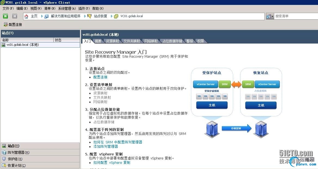The height and width of the screenshot is (169, 318).
Task: Click the grey forward navigation arrow
Action: 15,16
